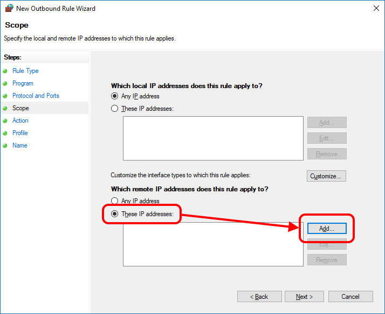Click the green bullet beside Action

5,121
